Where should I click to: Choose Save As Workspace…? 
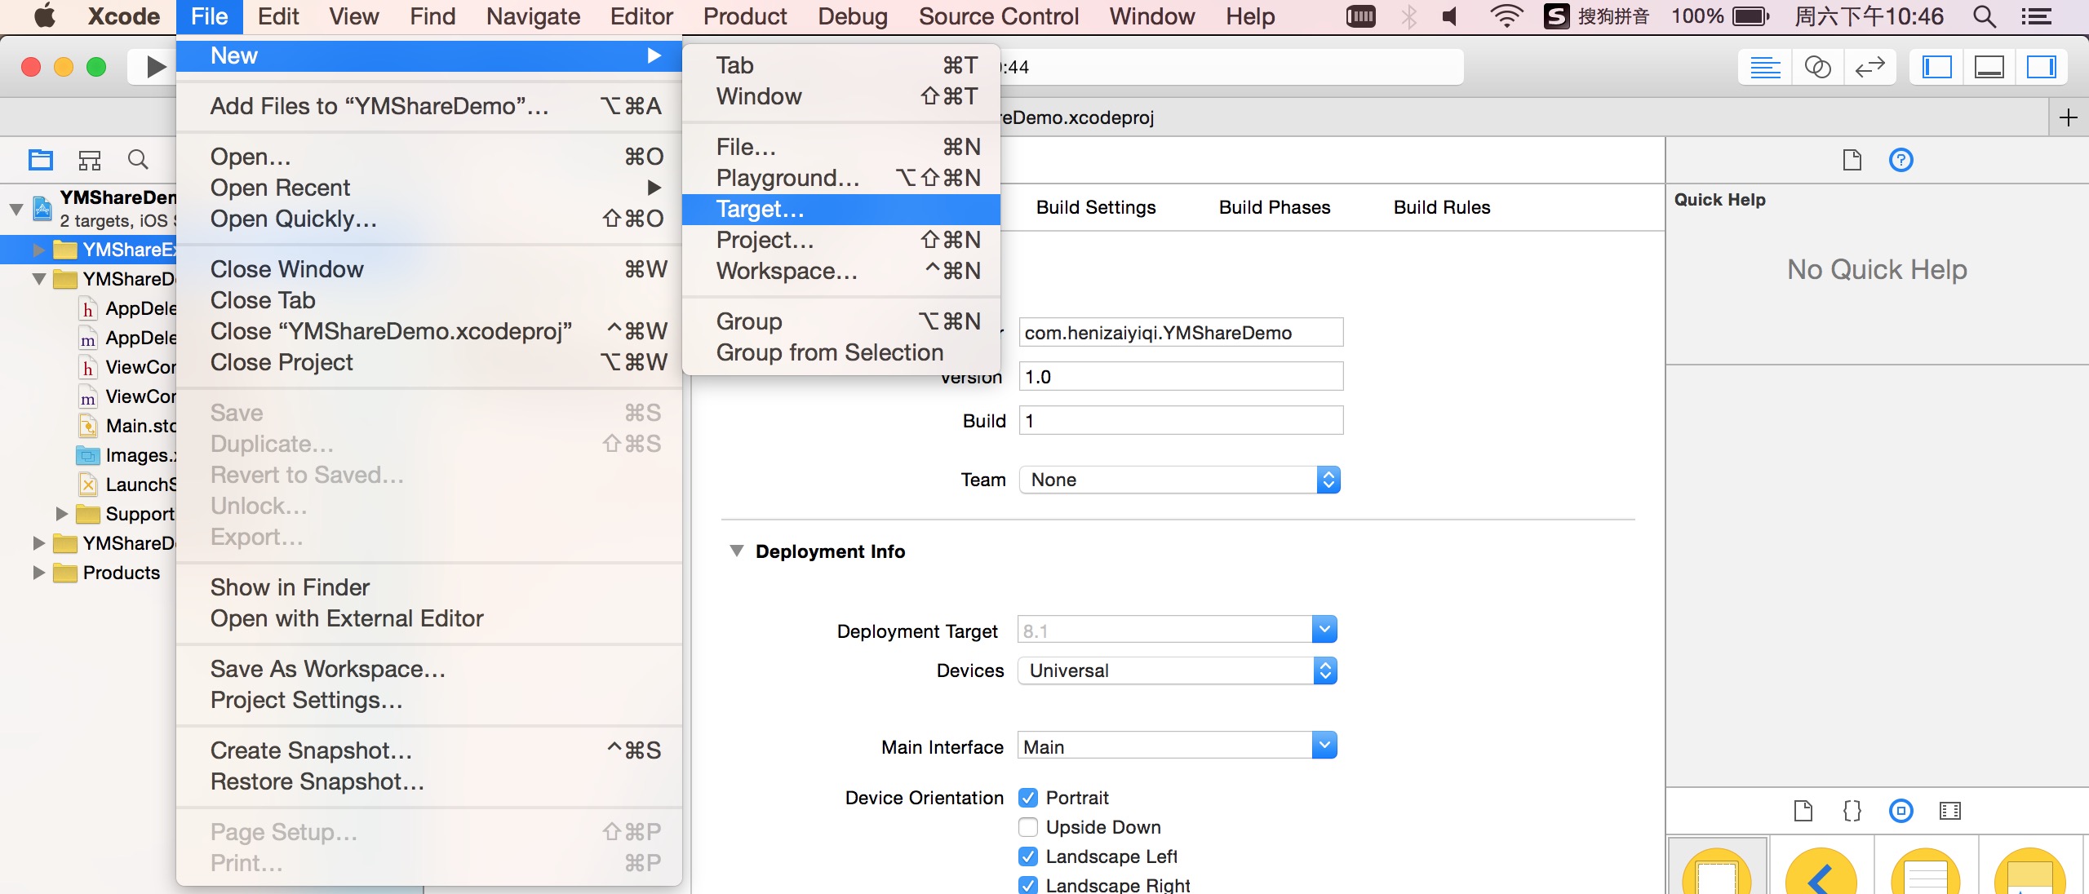[x=429, y=669]
